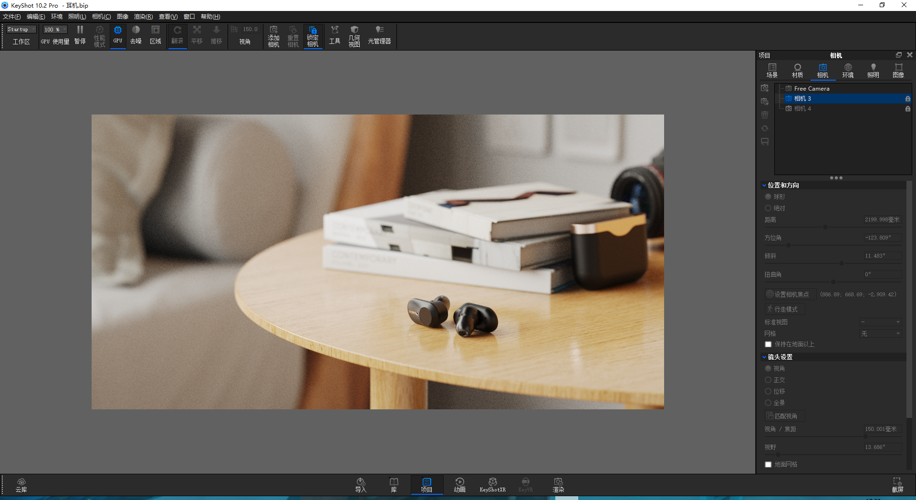Select the Orthographic (正交) radio button
The width and height of the screenshot is (916, 500).
(768, 380)
